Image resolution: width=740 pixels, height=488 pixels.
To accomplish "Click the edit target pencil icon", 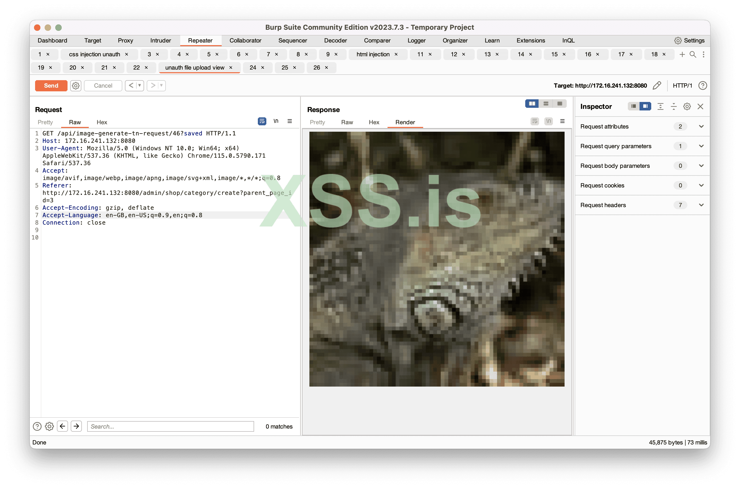I will click(x=657, y=85).
